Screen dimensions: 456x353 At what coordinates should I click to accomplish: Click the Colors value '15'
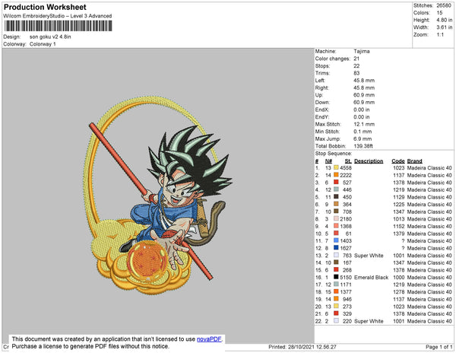coord(439,13)
